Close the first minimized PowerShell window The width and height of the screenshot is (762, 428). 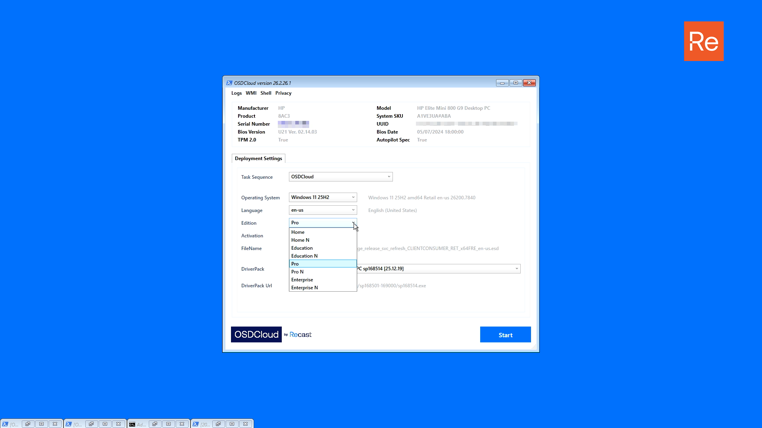[x=55, y=424]
